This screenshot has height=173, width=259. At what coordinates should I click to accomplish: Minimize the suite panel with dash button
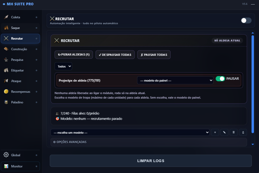click(x=253, y=4)
